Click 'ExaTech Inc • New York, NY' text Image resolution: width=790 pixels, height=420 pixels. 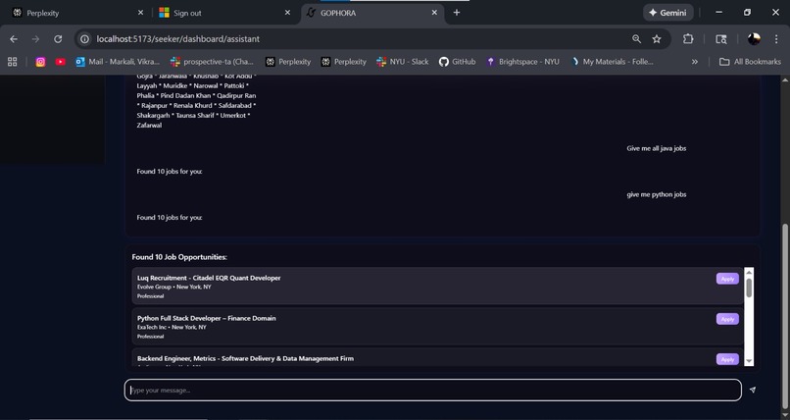point(172,327)
